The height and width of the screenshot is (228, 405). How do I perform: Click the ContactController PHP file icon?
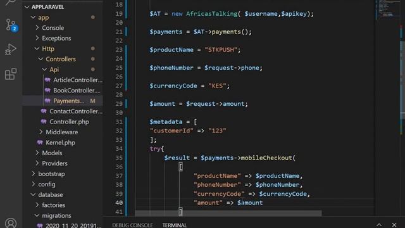point(44,111)
